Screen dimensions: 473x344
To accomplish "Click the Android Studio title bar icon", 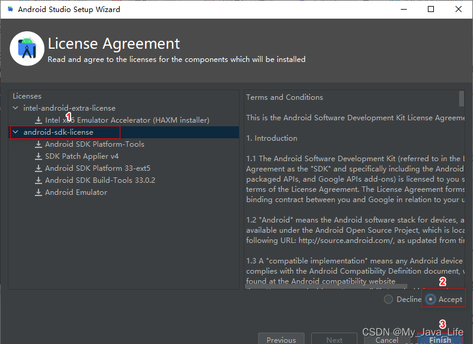I will pyautogui.click(x=10, y=9).
